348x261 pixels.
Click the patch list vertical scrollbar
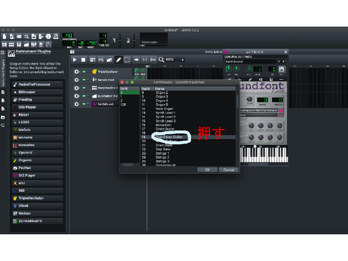(237, 101)
